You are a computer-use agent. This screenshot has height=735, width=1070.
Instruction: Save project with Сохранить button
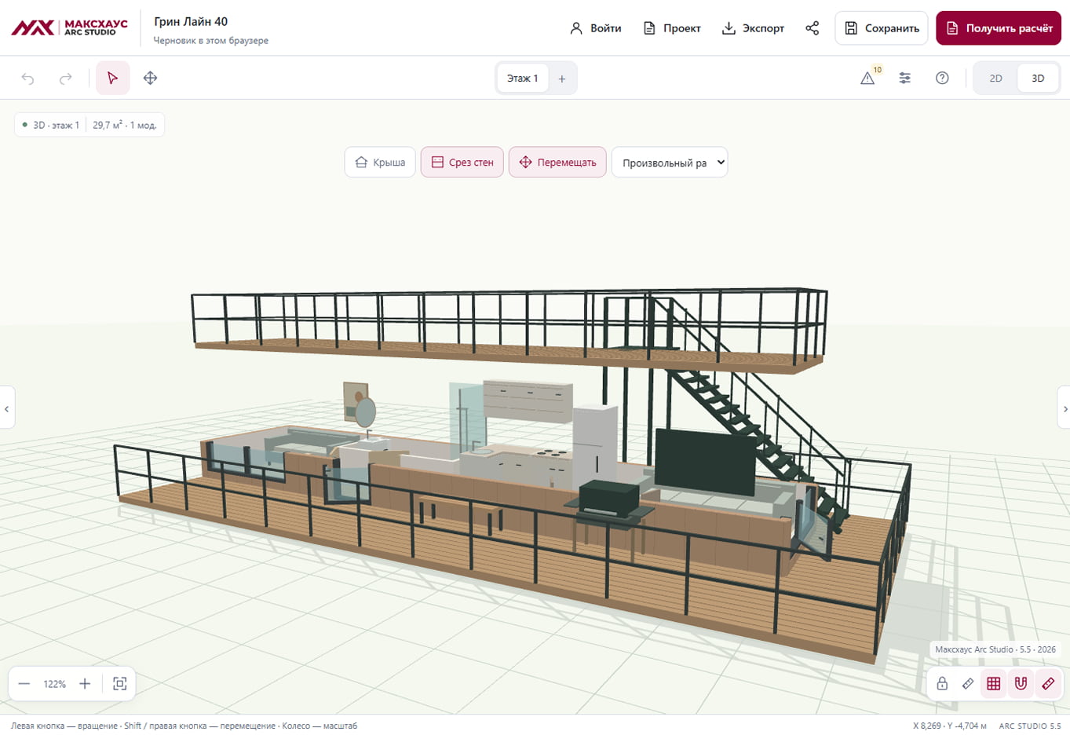882,28
